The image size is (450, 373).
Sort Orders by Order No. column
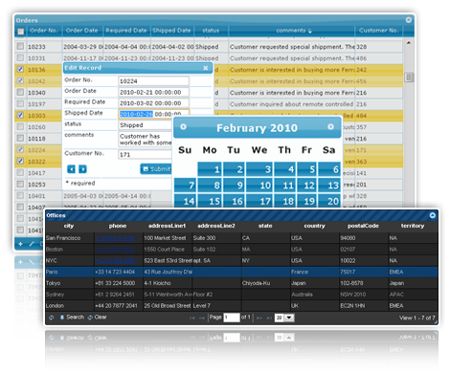click(44, 31)
